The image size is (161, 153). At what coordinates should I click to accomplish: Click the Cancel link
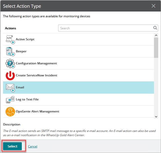(33, 146)
